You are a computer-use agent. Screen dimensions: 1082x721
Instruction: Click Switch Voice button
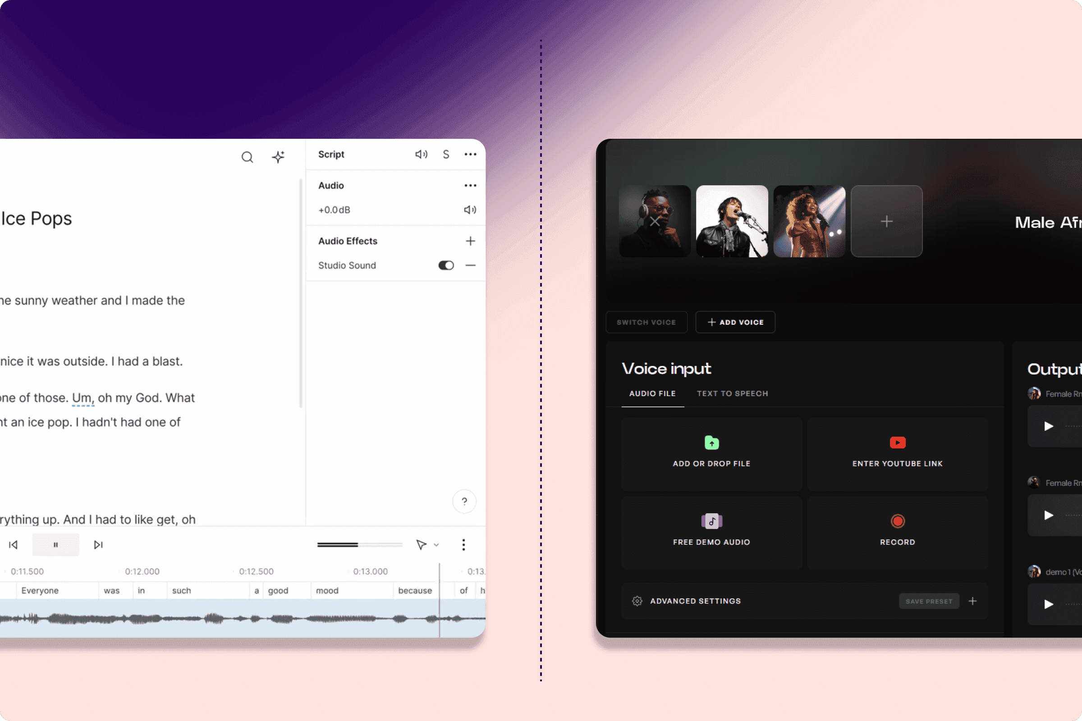click(x=648, y=322)
